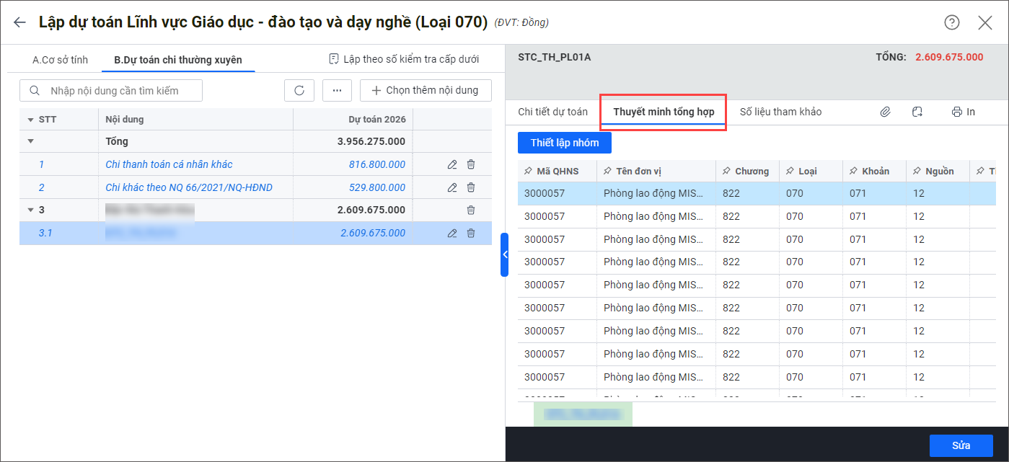
Task: Toggle pin on Tên đơn vị column
Action: (607, 172)
